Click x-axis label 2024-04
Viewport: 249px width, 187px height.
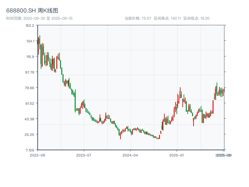point(130,155)
